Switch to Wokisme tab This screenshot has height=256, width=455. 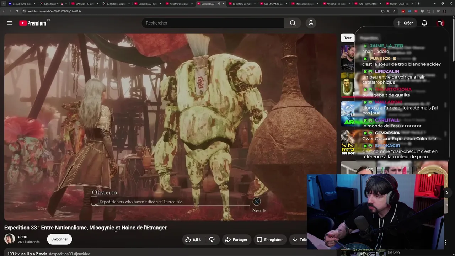pos(336,4)
